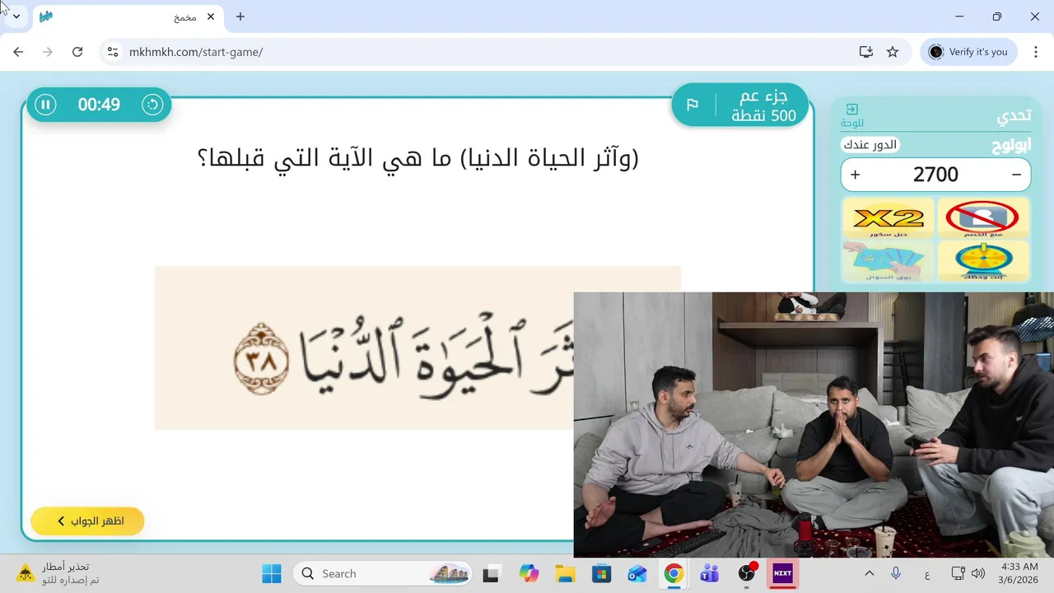Open Outlook from the taskbar
1054x593 pixels.
tap(637, 574)
